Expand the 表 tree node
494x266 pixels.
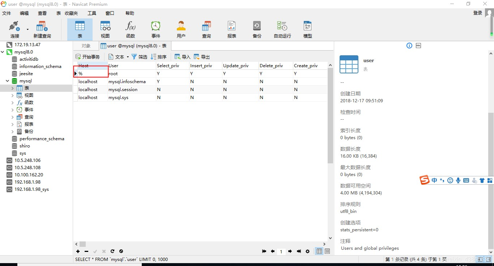[x=13, y=88]
